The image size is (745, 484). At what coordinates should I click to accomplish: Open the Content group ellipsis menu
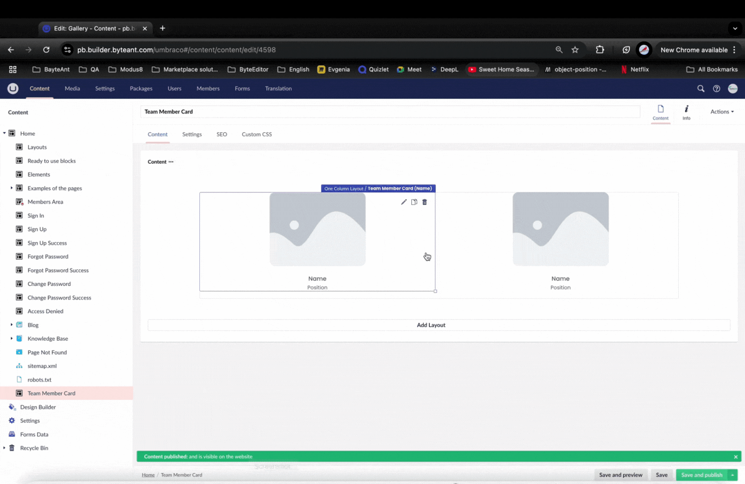point(171,162)
